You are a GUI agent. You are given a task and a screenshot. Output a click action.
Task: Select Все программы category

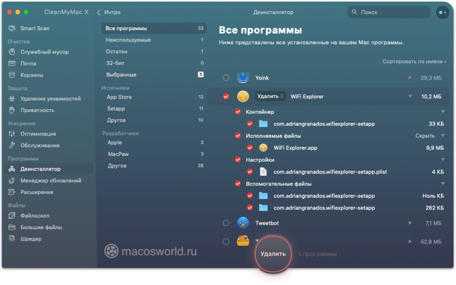click(x=154, y=28)
